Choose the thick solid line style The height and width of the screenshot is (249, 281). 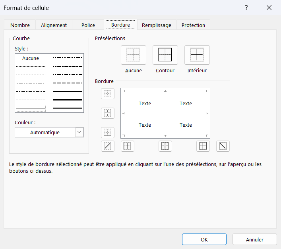68,100
